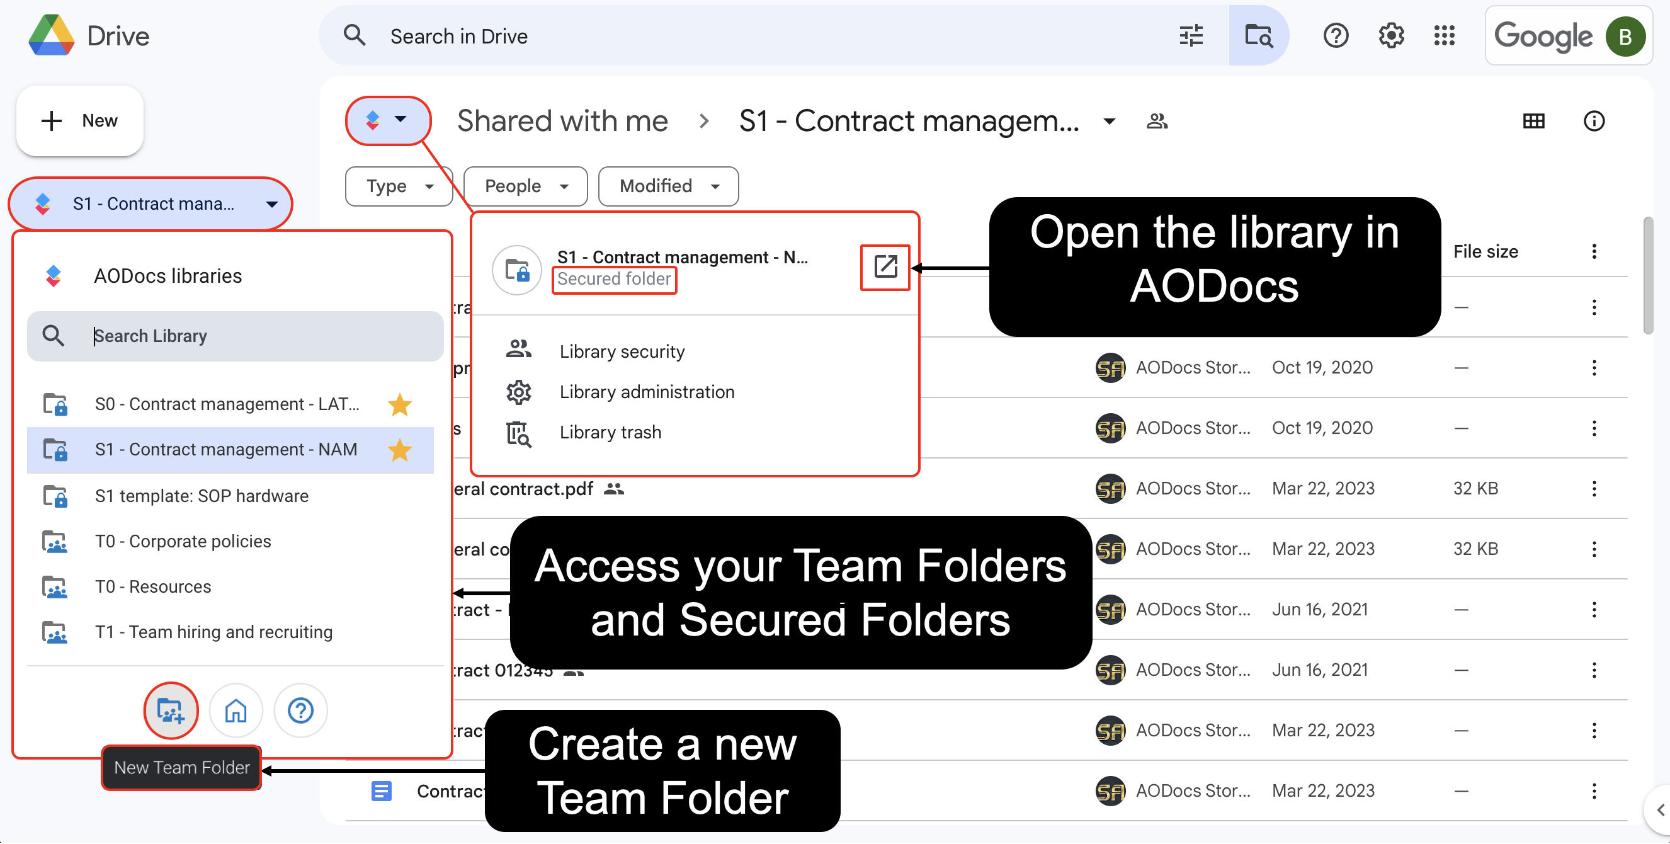Image resolution: width=1670 pixels, height=844 pixels.
Task: Click the vertical scrollbar of file list
Action: 1648,275
